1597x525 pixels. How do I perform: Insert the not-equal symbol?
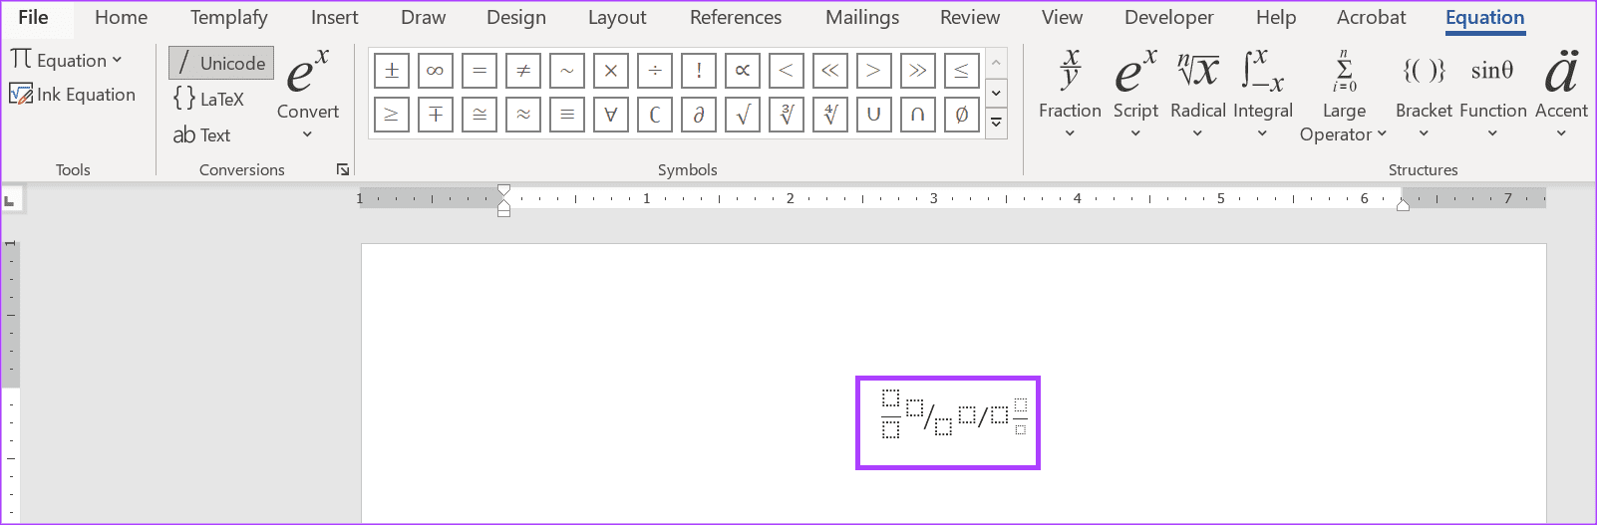[523, 71]
